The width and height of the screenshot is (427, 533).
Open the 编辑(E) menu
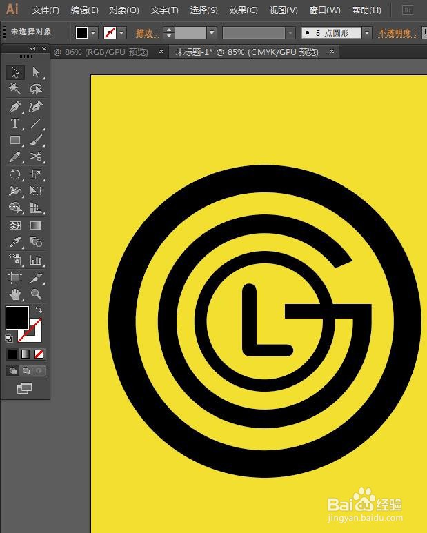click(x=84, y=10)
